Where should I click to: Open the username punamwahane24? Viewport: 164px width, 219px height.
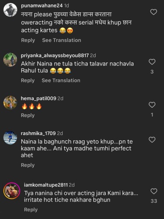click(42, 6)
